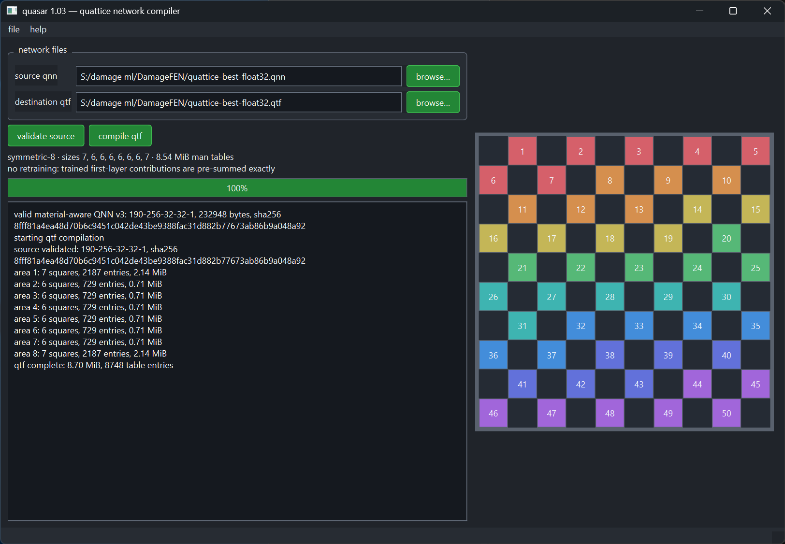Select blue board square 36
The height and width of the screenshot is (544, 785).
[x=493, y=355]
